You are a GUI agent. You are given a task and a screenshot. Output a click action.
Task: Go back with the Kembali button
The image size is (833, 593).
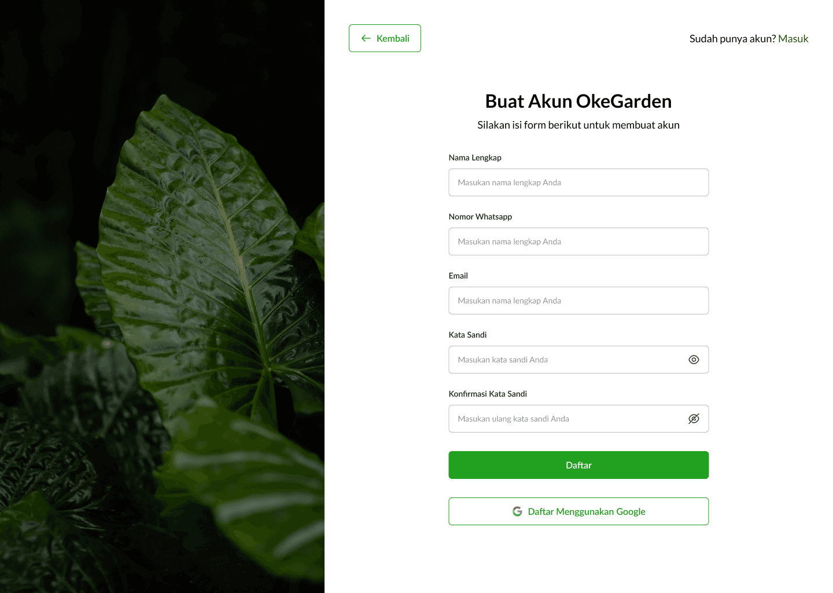point(385,38)
